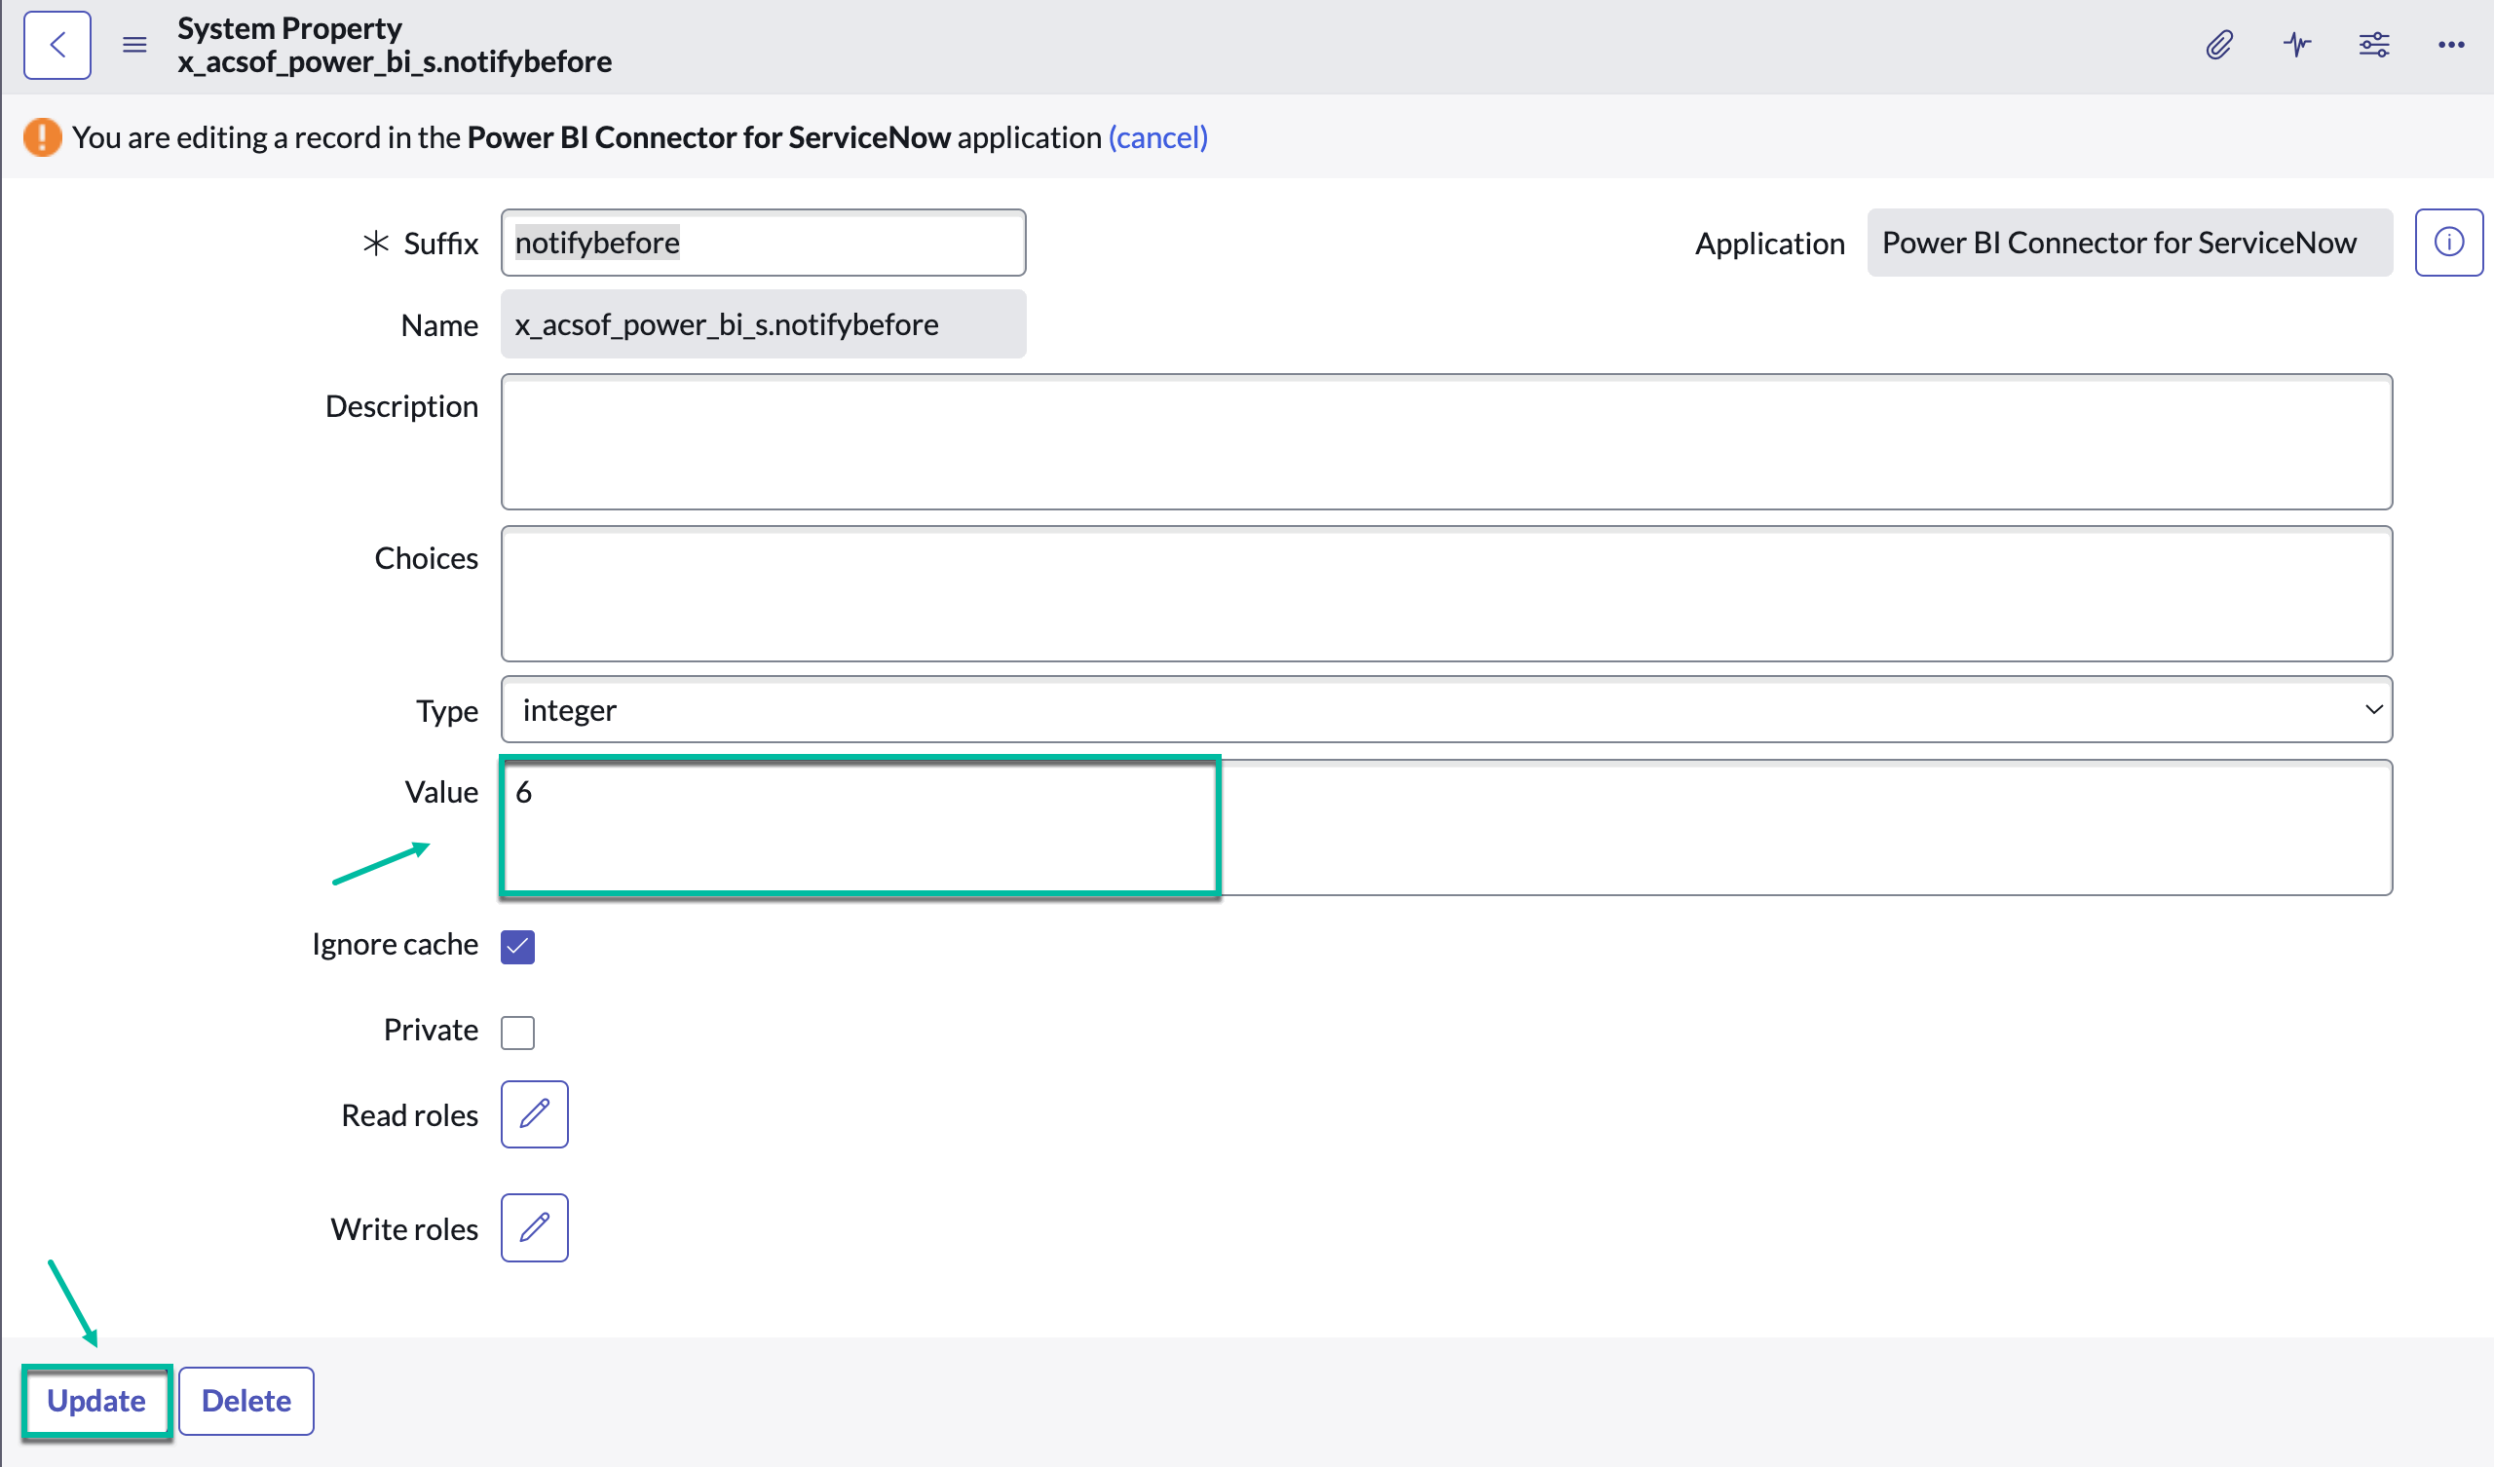Screen dimensions: 2494x1467
Task: Edit Read roles with the pencil icon
Action: point(534,1114)
